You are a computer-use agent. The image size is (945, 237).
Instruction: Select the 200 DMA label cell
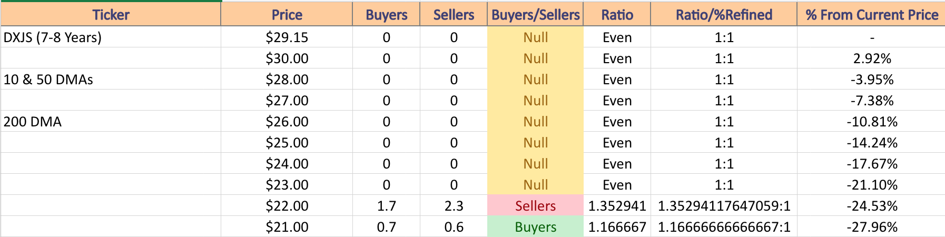coord(111,121)
